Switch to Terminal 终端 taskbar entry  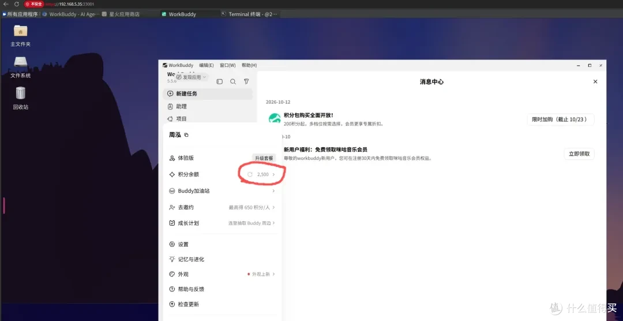250,14
